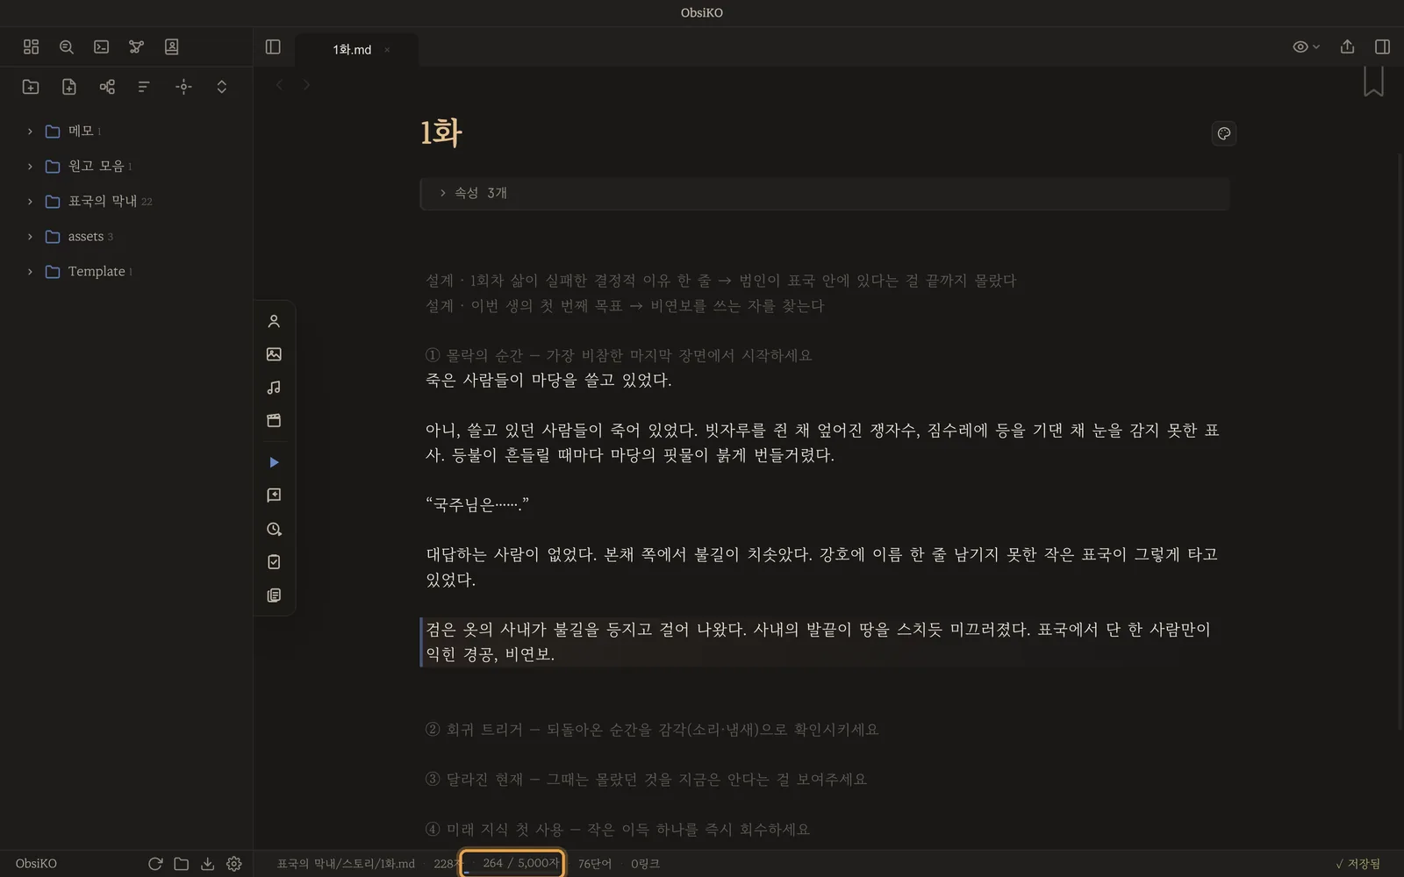Open the search magnifier in top ribbon
This screenshot has height=877, width=1404.
click(x=66, y=47)
